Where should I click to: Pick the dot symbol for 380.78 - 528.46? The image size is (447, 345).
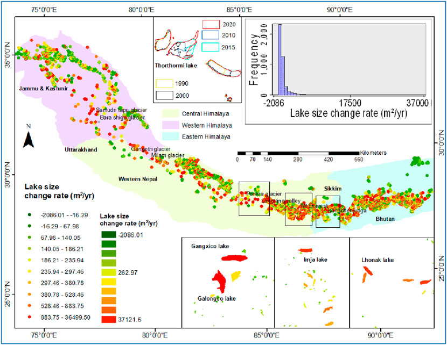coord(30,294)
